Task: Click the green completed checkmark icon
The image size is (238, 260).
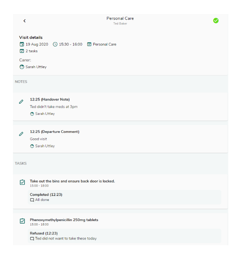Action: click(216, 21)
